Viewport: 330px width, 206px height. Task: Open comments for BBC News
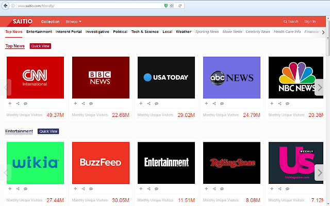[x=91, y=104]
